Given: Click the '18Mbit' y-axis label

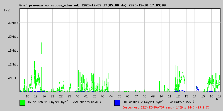Looking at the screenshot, I should coord(13,51).
